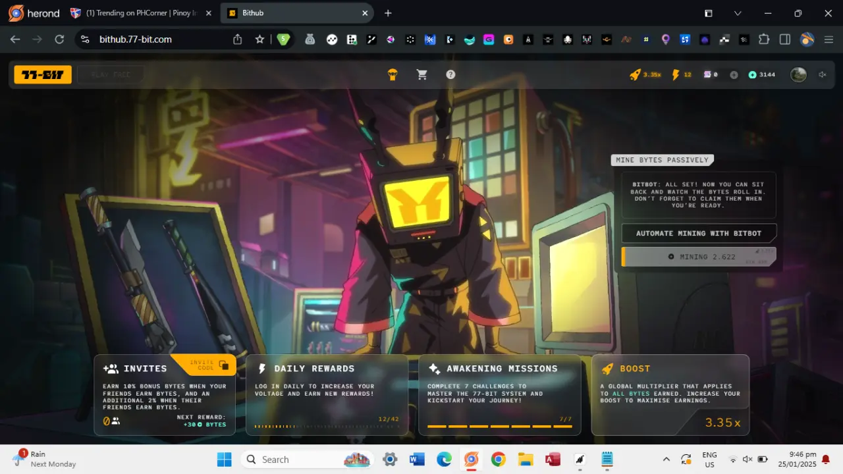
Task: Reload the Bithub page
Action: (59, 39)
